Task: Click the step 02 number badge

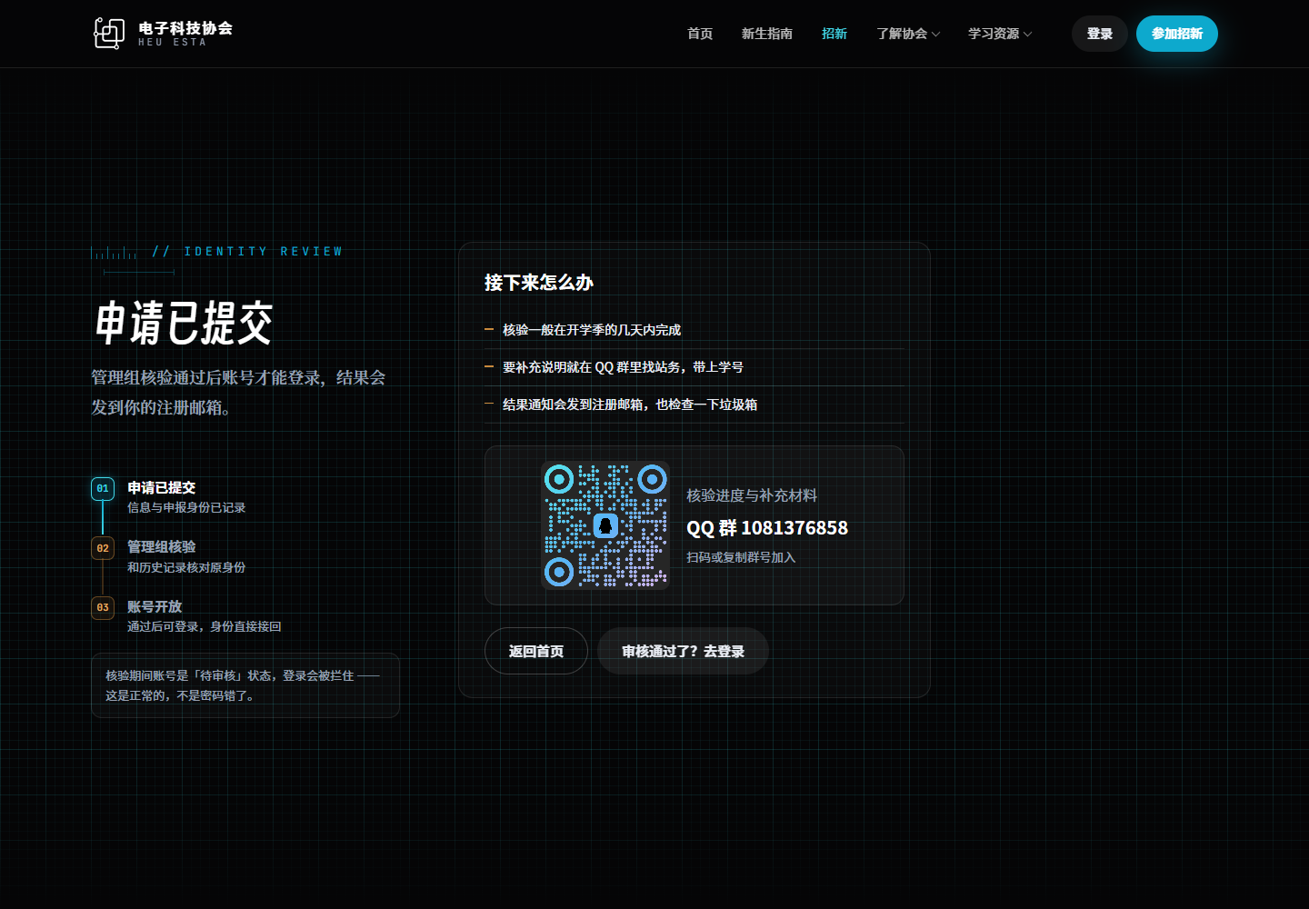Action: point(103,548)
